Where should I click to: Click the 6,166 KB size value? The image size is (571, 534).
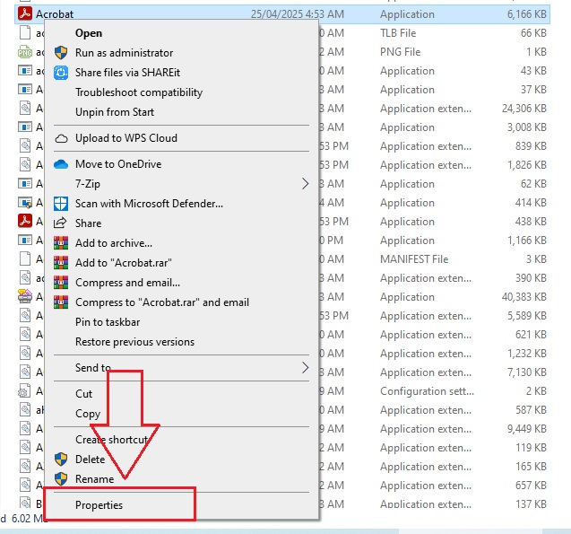[x=526, y=14]
